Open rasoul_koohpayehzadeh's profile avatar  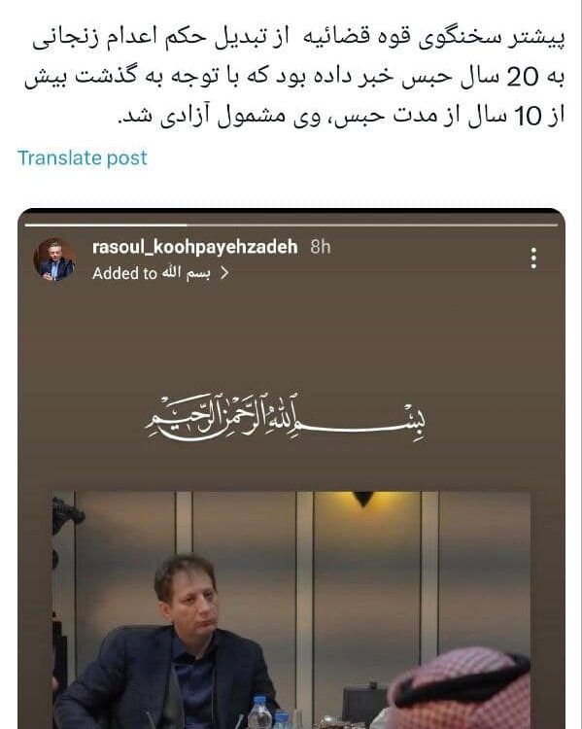(54, 259)
